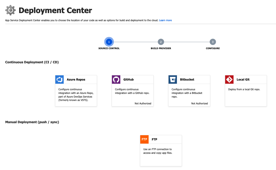Click the Bitbucket bucket icon
This screenshot has width=276, height=170.
pos(173,80)
